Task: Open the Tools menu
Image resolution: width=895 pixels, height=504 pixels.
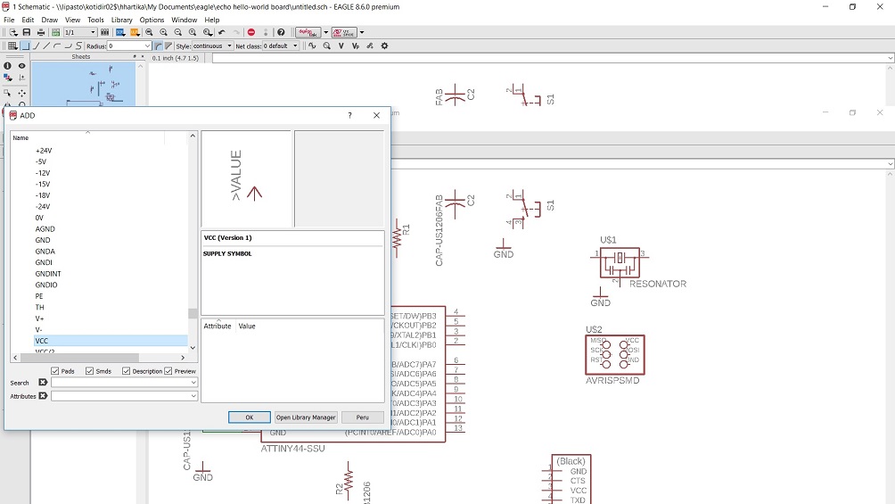Action: point(95,20)
